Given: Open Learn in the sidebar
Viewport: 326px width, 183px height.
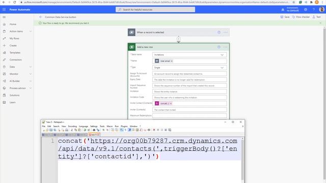Looking at the screenshot, I should (12, 102).
